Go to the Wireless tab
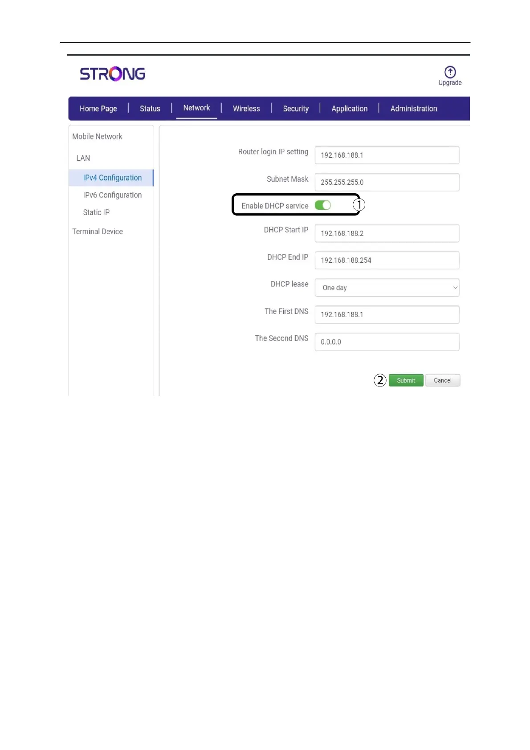This screenshot has width=530, height=750. pos(246,109)
